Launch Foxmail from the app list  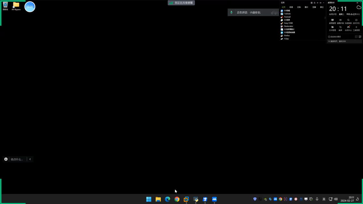pyautogui.click(x=286, y=17)
